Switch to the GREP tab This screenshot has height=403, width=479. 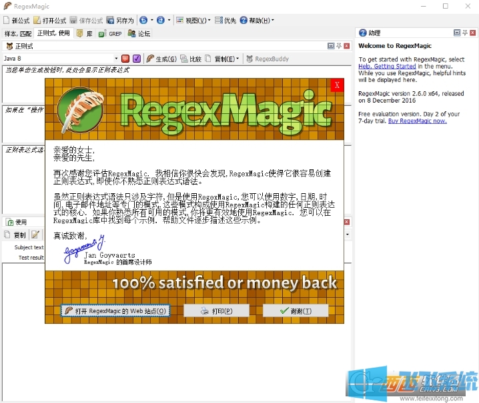pyautogui.click(x=110, y=33)
